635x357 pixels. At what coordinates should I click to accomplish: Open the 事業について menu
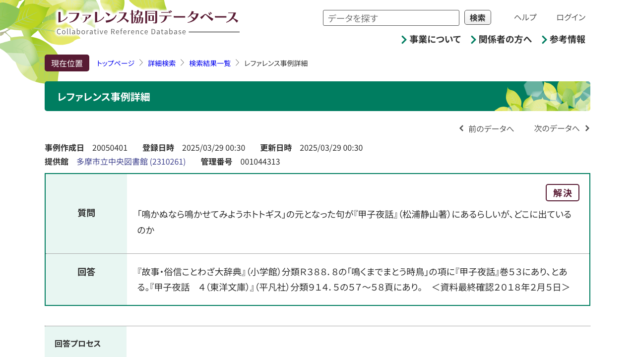pos(431,40)
